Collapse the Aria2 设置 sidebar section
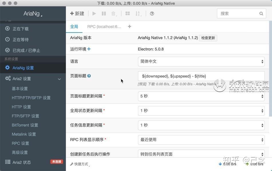 click(59, 79)
